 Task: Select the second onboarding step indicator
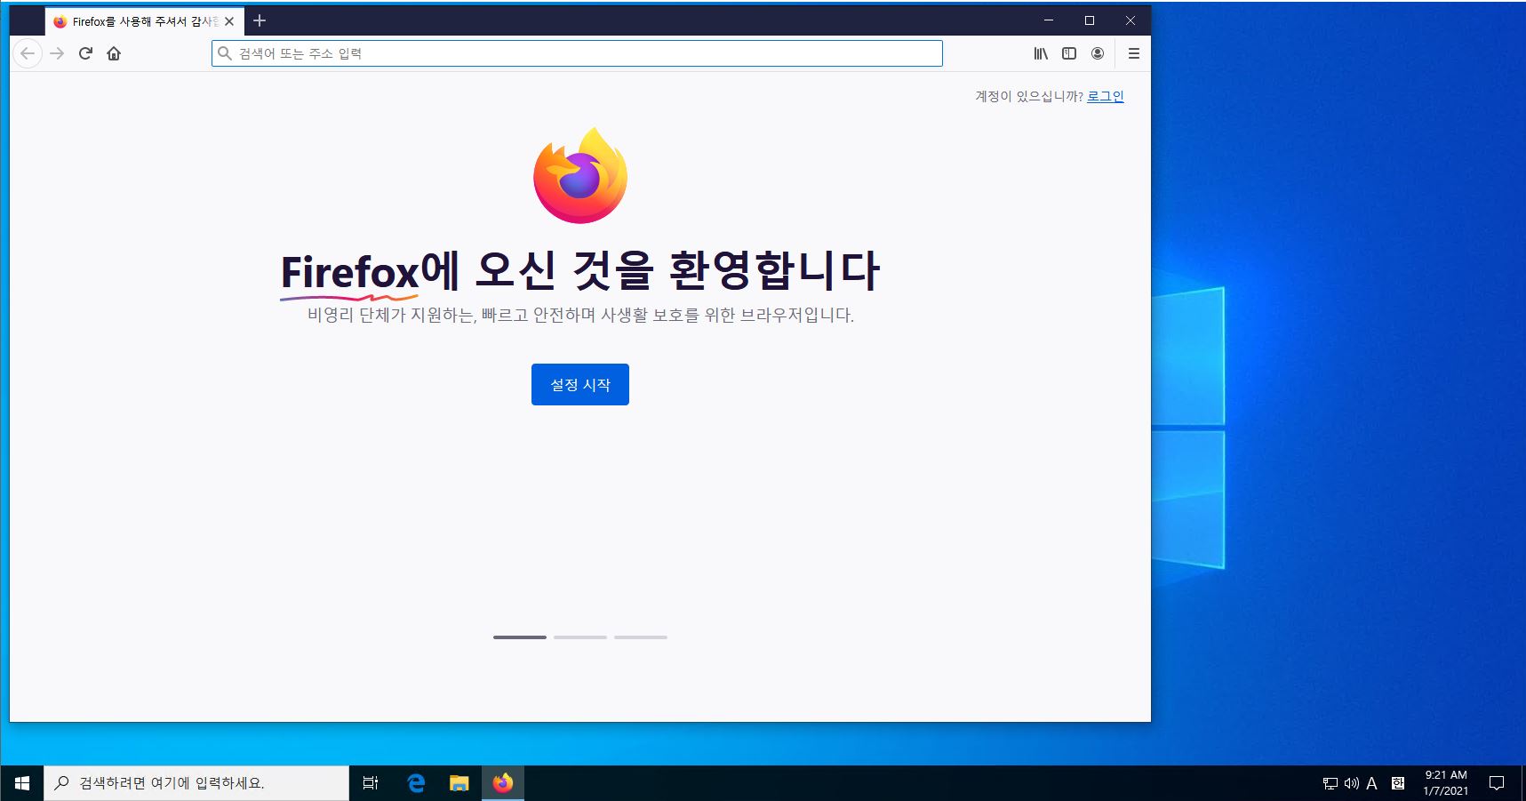(580, 637)
